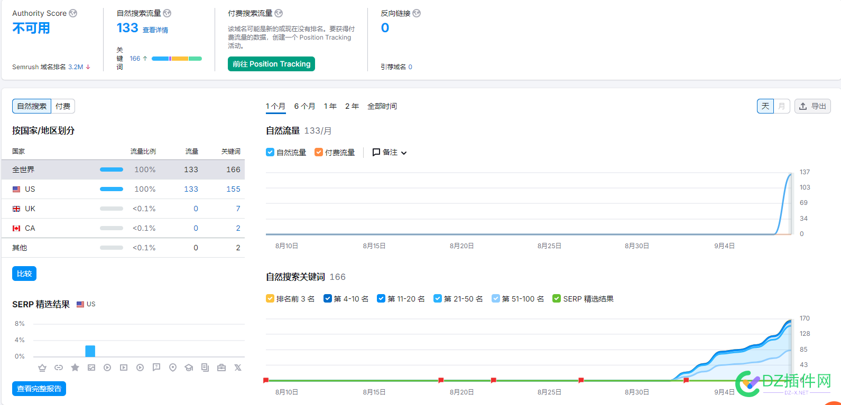The width and height of the screenshot is (841, 405).
Task: Click 前往 Position Tracking button
Action: (x=271, y=64)
